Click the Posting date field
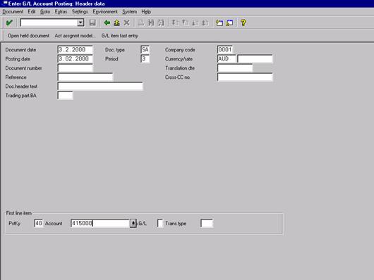 pos(75,59)
